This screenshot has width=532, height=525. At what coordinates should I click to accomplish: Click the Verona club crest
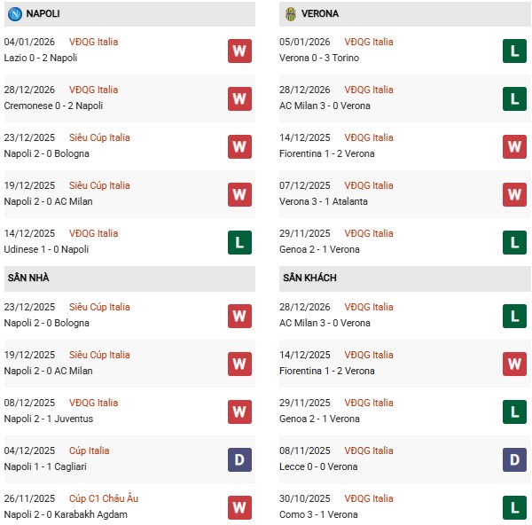click(x=290, y=14)
